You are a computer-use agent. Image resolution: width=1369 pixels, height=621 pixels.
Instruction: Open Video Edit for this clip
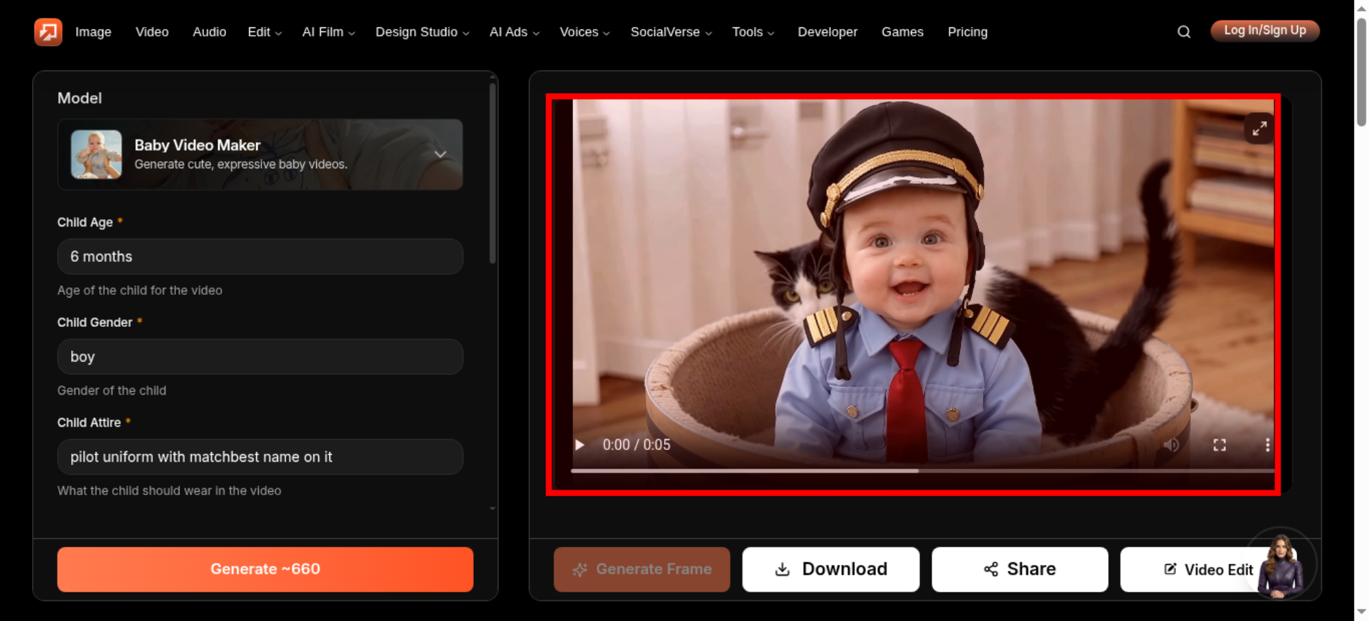pos(1209,569)
